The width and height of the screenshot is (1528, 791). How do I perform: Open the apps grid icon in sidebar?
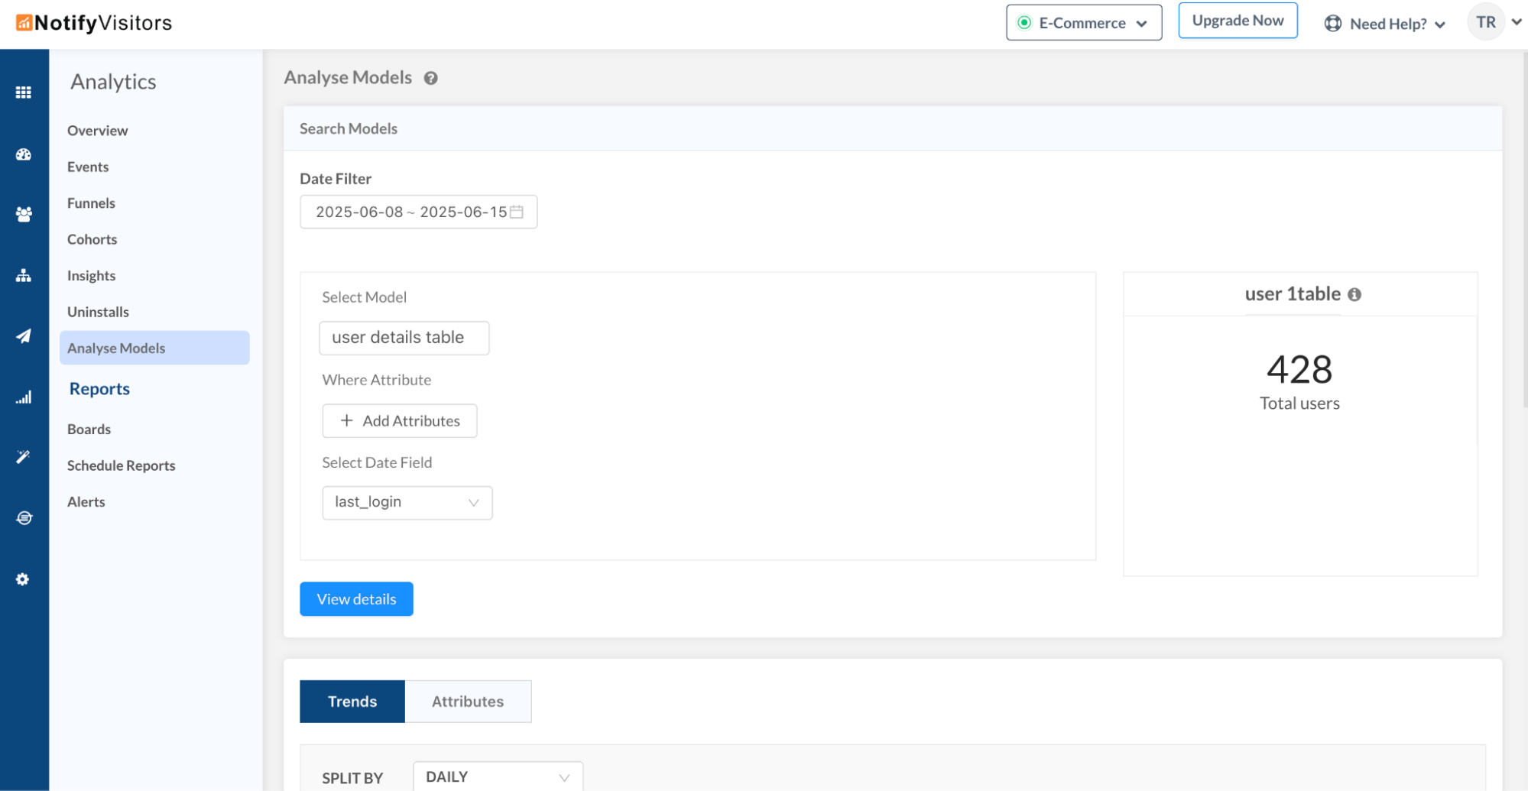(24, 92)
